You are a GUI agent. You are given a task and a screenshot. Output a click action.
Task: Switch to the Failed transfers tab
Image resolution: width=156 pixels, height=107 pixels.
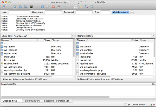32,101
